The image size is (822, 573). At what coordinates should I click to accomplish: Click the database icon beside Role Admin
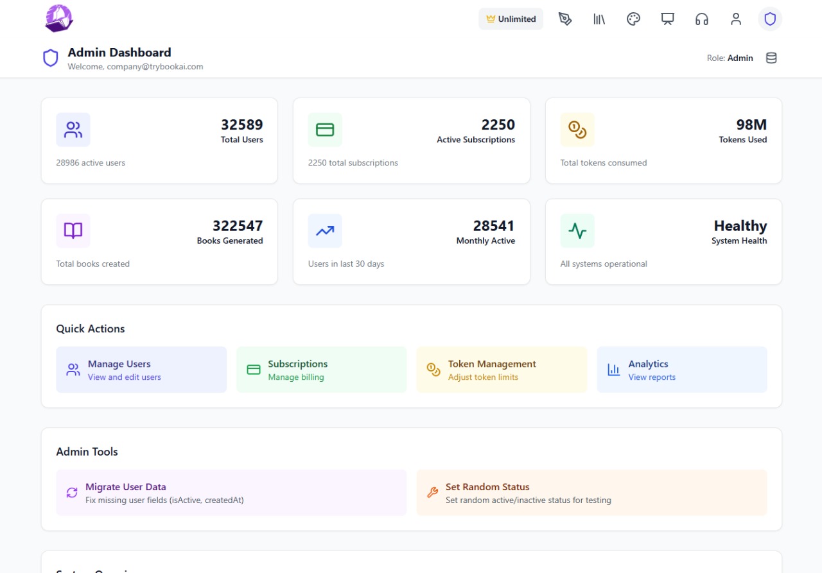771,58
